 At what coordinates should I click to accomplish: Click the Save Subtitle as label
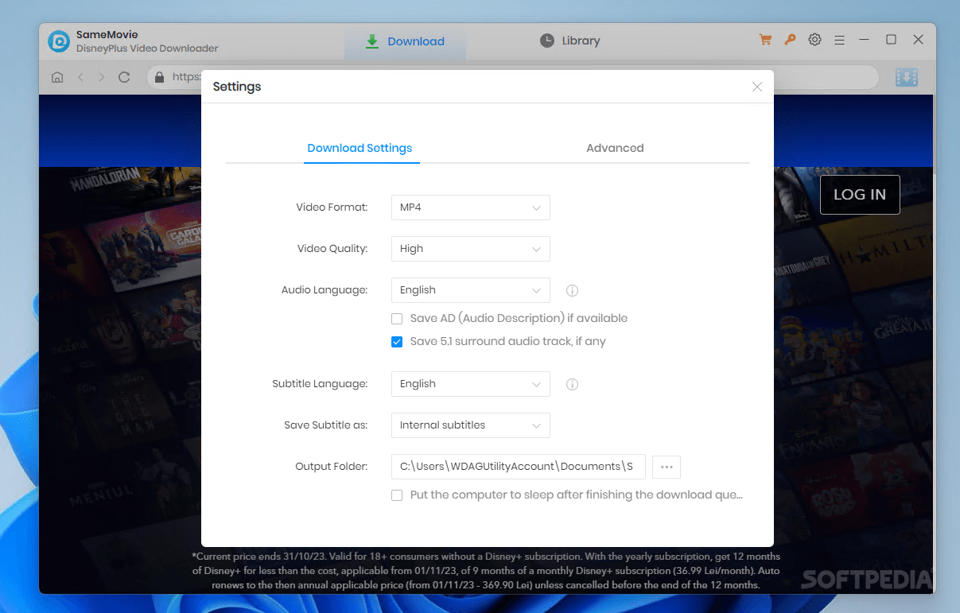click(x=326, y=425)
